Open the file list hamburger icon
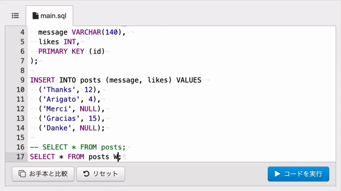Viewport: 341px width, 191px height. click(x=15, y=16)
